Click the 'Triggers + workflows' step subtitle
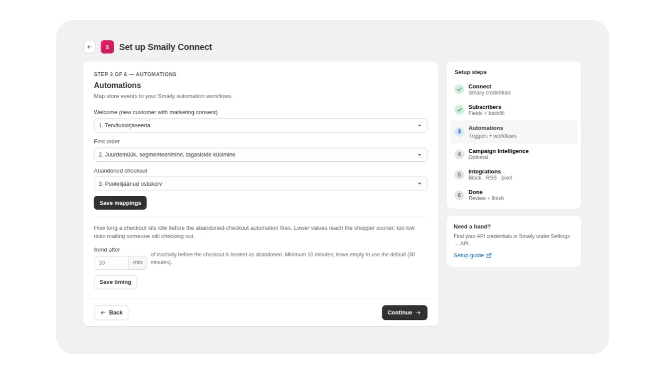The height and width of the screenshot is (374, 665). click(x=493, y=136)
